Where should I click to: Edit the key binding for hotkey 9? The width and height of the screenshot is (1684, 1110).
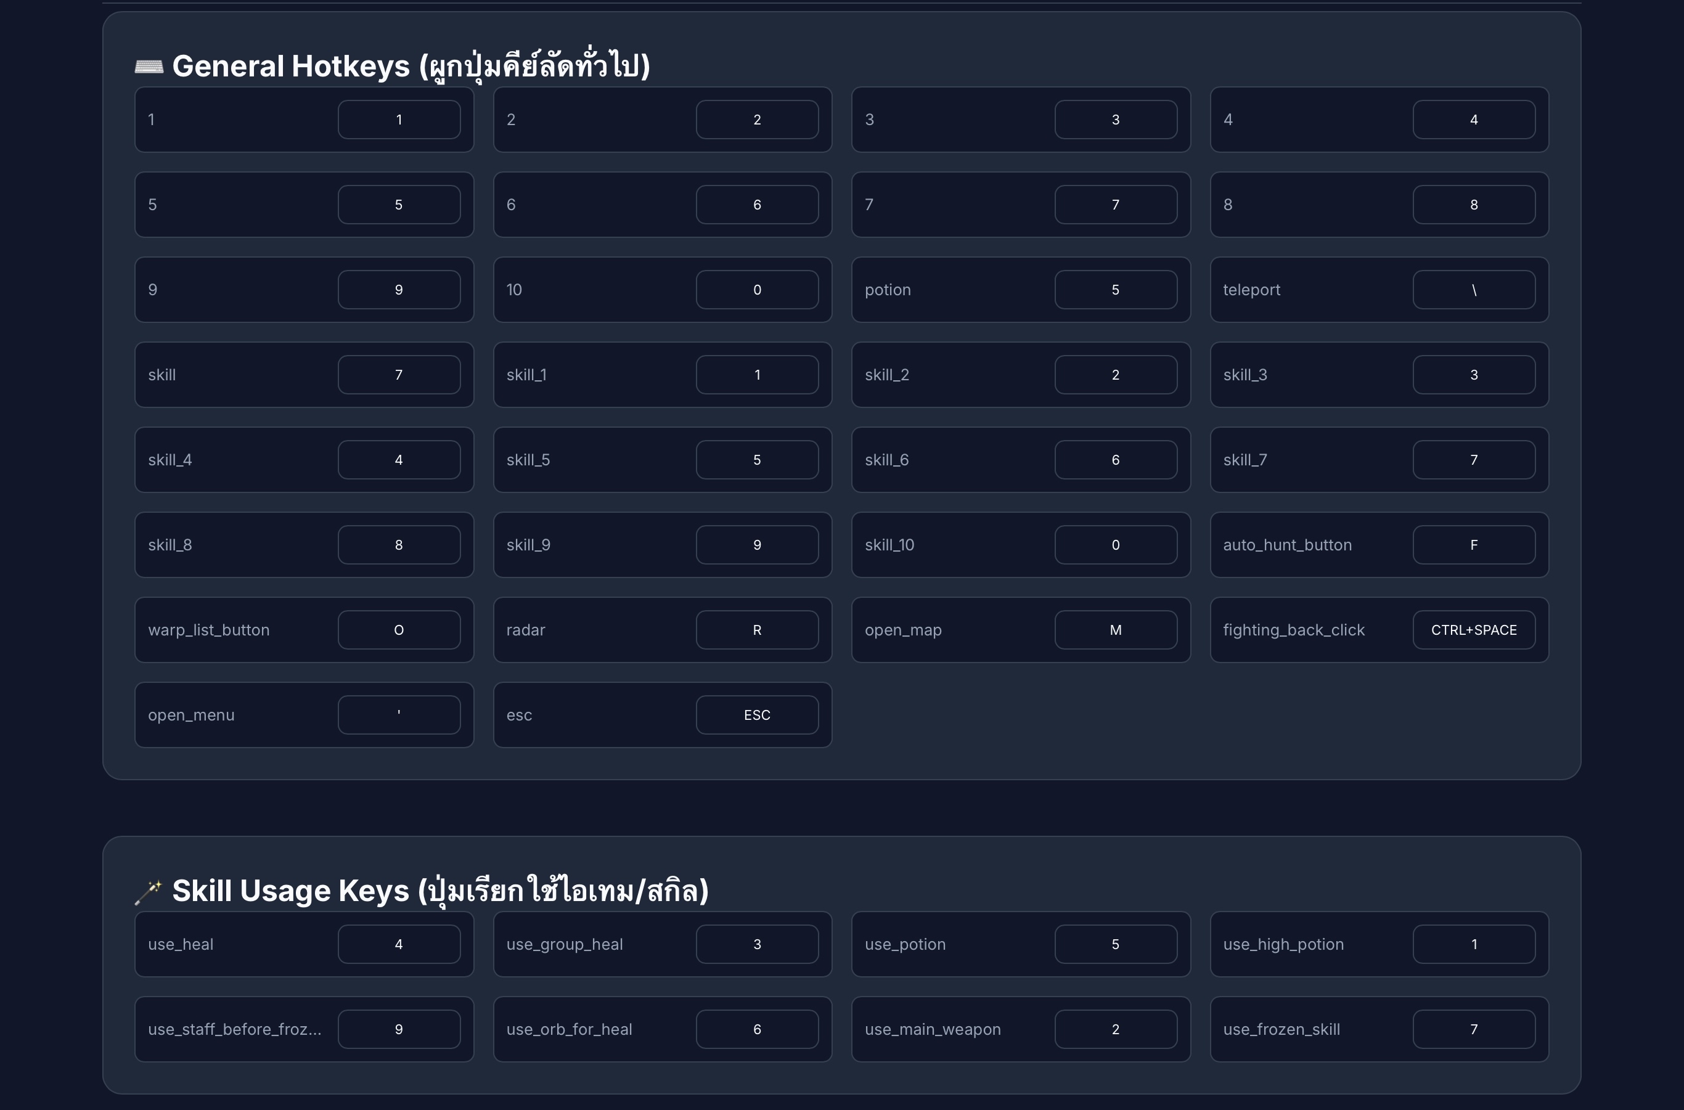[x=399, y=290]
